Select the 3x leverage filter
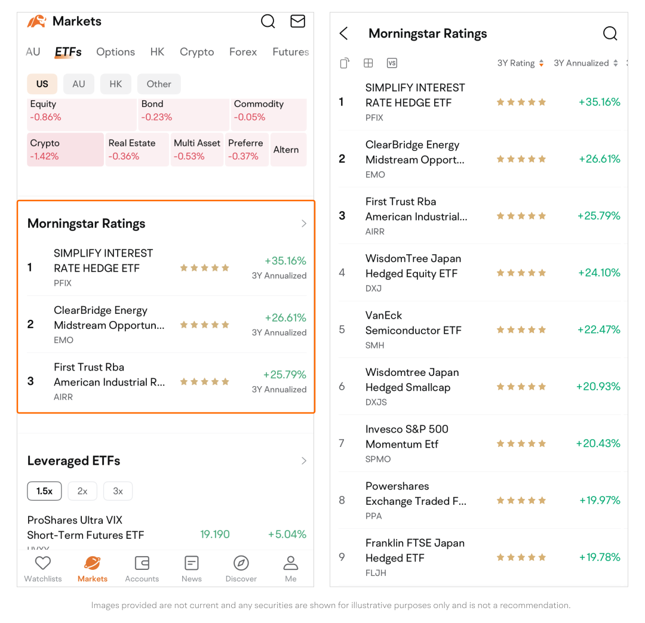The image size is (645, 623). 118,491
